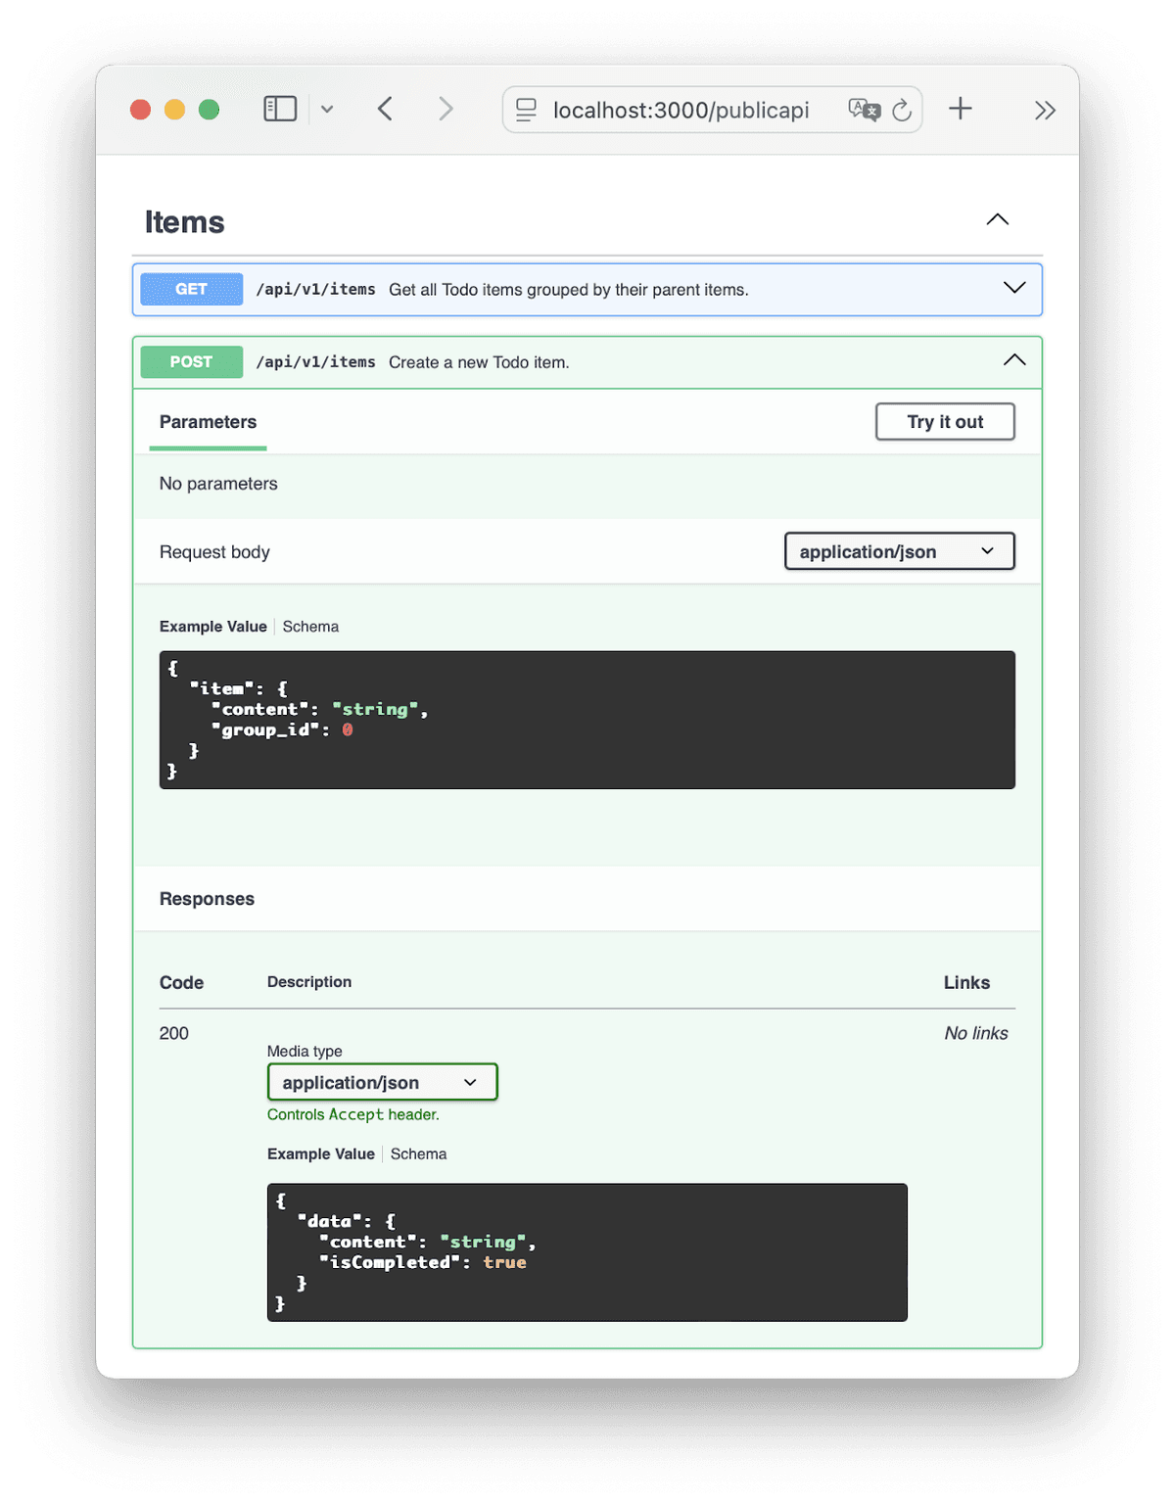Open the translate icon in the address bar
Screen dimensions: 1175x1505
(864, 109)
